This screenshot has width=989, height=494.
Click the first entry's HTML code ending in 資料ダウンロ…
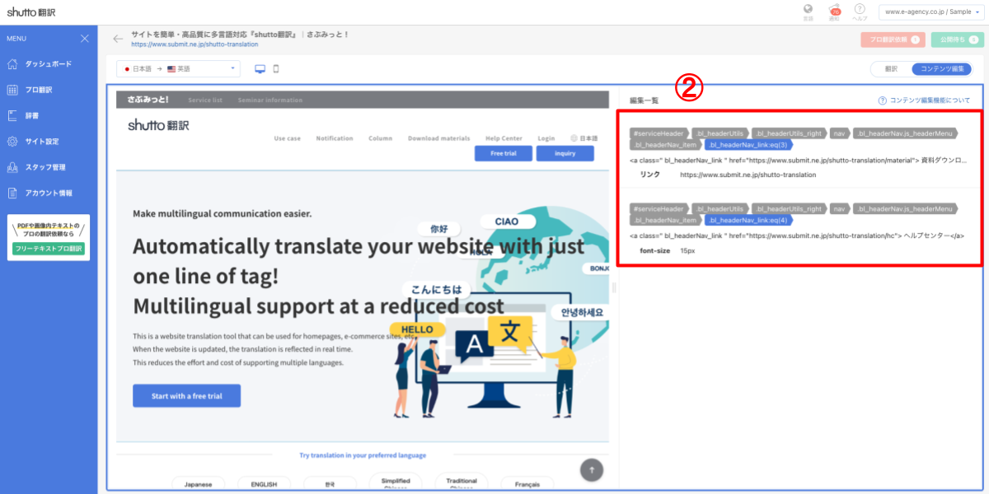click(798, 160)
